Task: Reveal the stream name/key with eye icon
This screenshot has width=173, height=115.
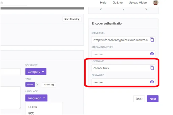Action: click(152, 54)
